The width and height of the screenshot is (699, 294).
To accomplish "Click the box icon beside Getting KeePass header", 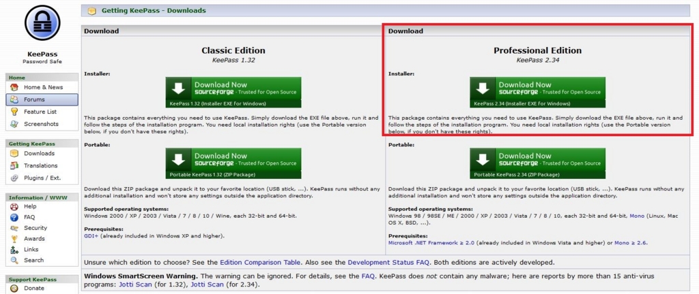I will tap(92, 11).
